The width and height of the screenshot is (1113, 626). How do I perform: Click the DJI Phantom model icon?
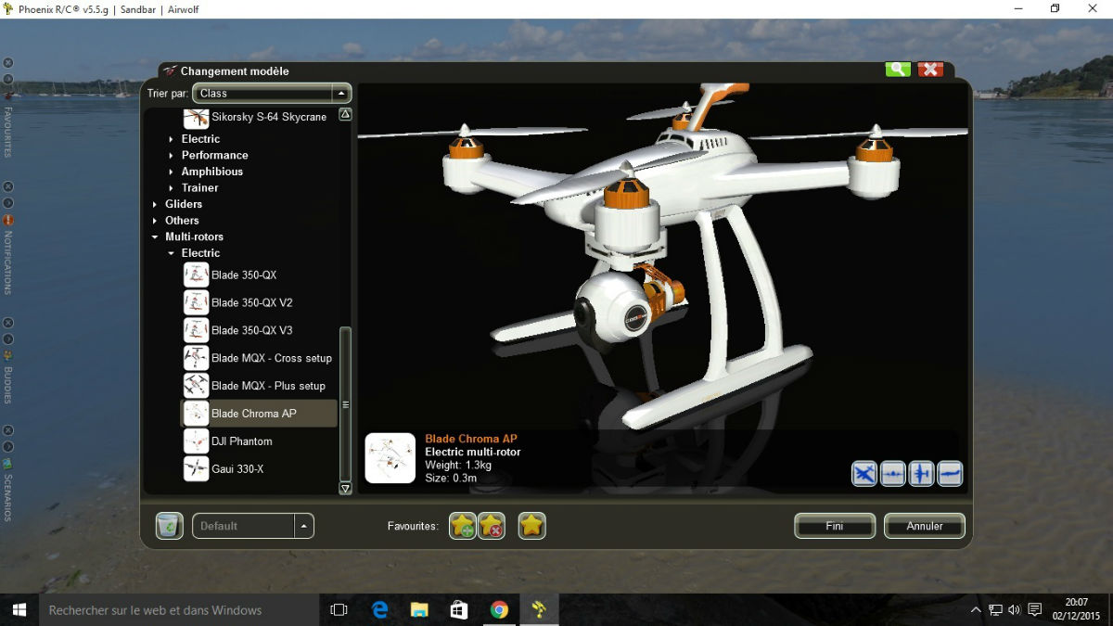pyautogui.click(x=197, y=441)
